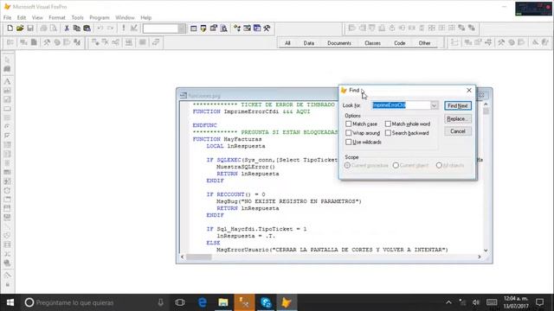Click the Cut scissors icon
This screenshot has height=311, width=554.
pyautogui.click(x=67, y=29)
